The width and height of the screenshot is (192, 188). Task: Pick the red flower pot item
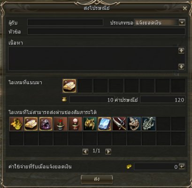point(61,124)
